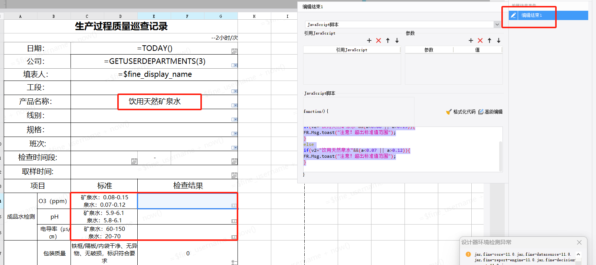The height and width of the screenshot is (265, 596).
Task: Click the 高级编辑 button
Action: (x=490, y=112)
